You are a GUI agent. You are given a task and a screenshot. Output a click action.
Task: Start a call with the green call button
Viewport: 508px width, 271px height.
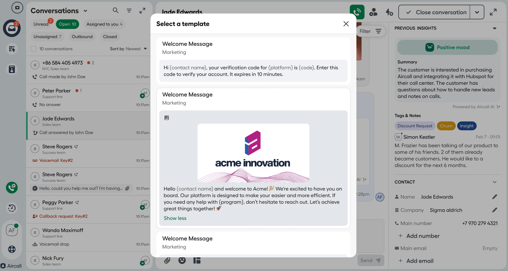[x=357, y=12]
